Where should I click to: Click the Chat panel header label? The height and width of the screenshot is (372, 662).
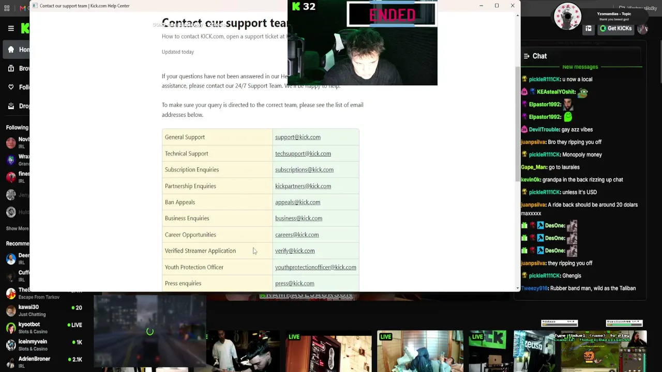coord(539,56)
